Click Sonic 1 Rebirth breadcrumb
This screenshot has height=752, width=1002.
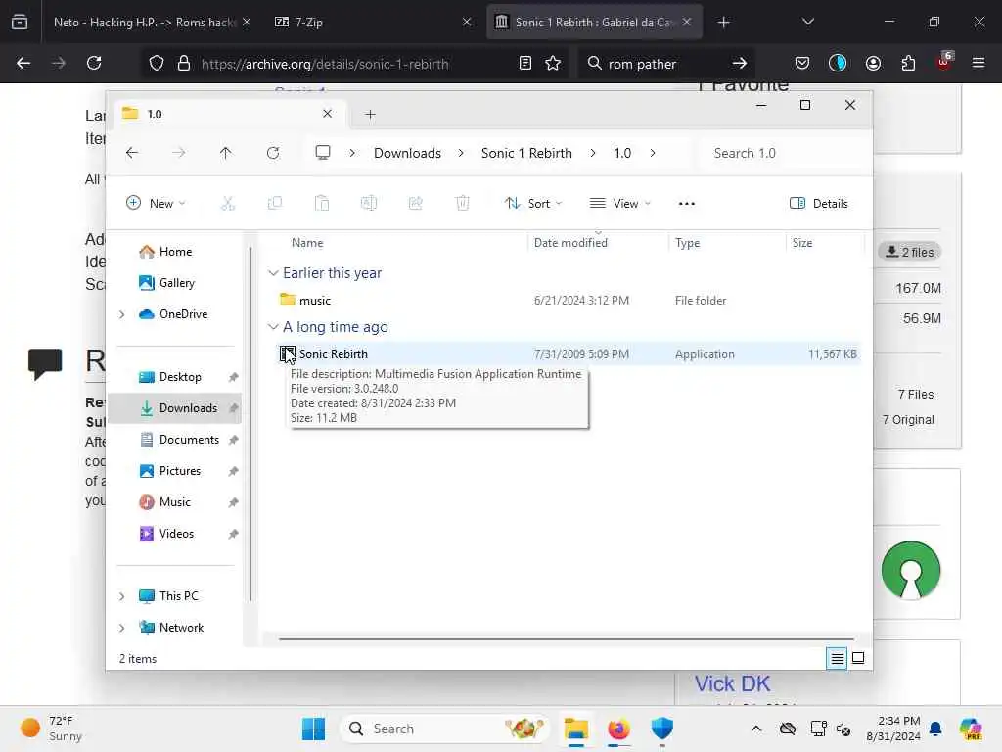526,153
